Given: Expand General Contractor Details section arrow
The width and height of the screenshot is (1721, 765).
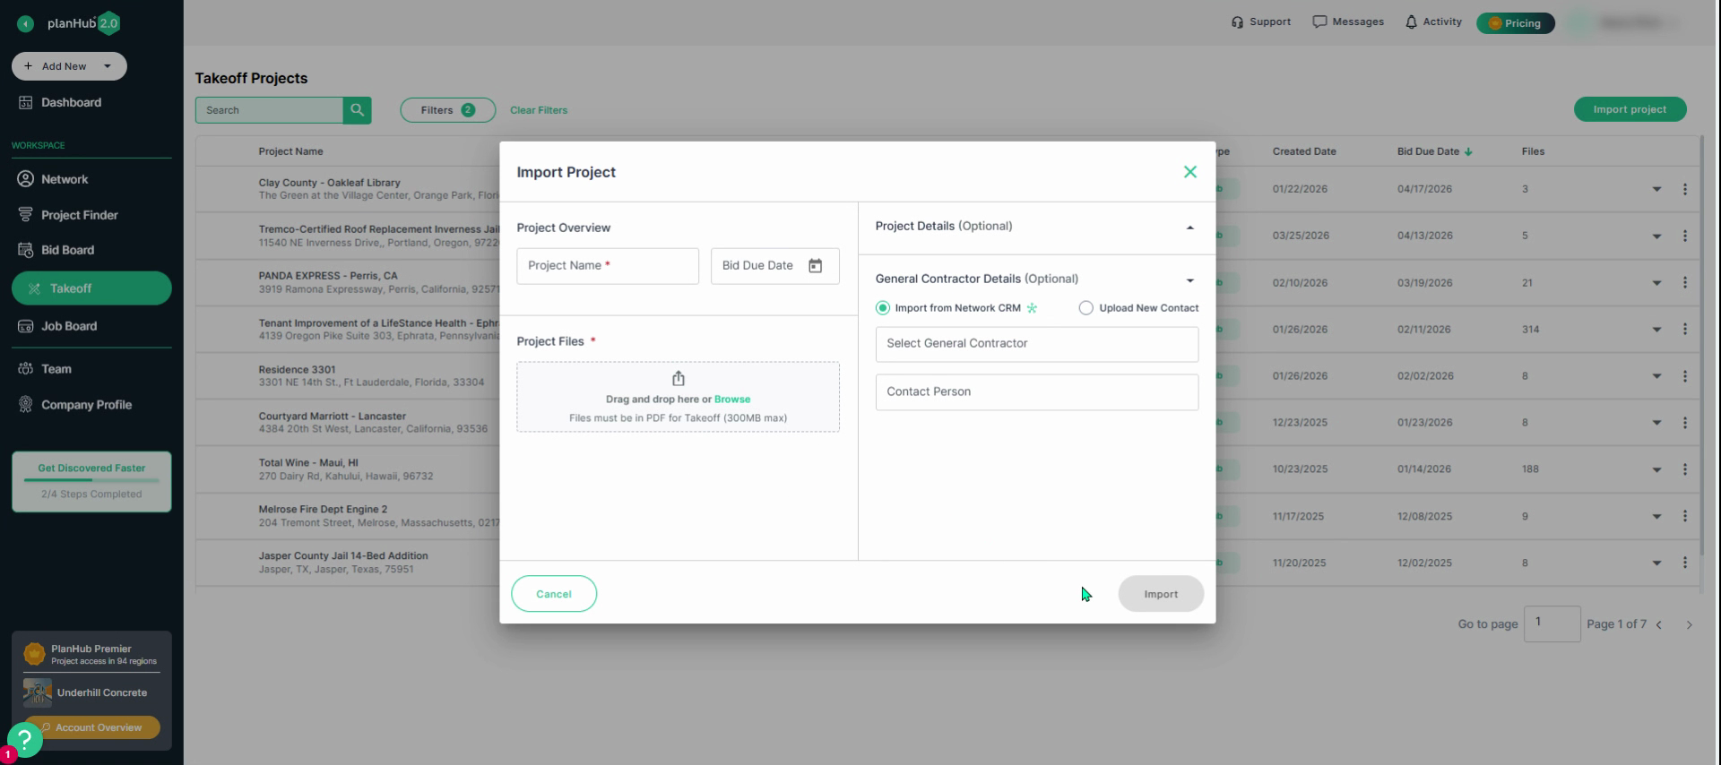Looking at the screenshot, I should click(x=1189, y=280).
